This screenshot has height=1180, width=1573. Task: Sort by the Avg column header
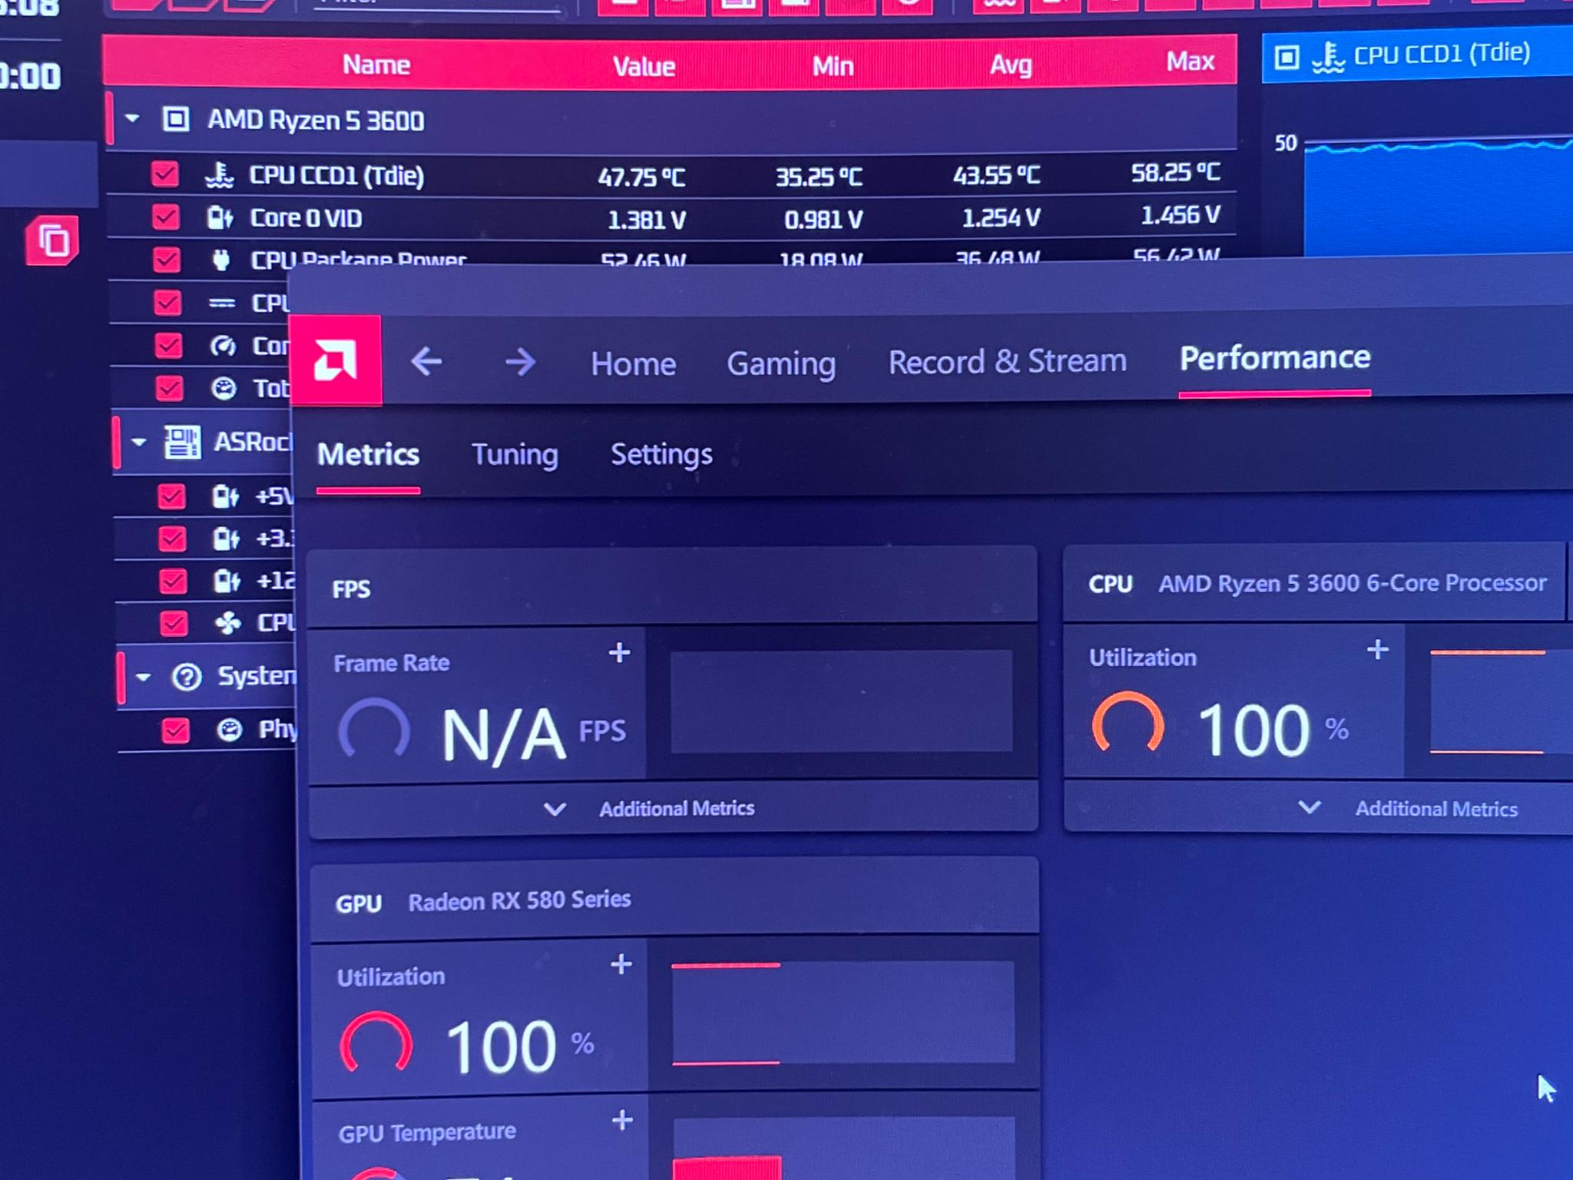point(1011,65)
